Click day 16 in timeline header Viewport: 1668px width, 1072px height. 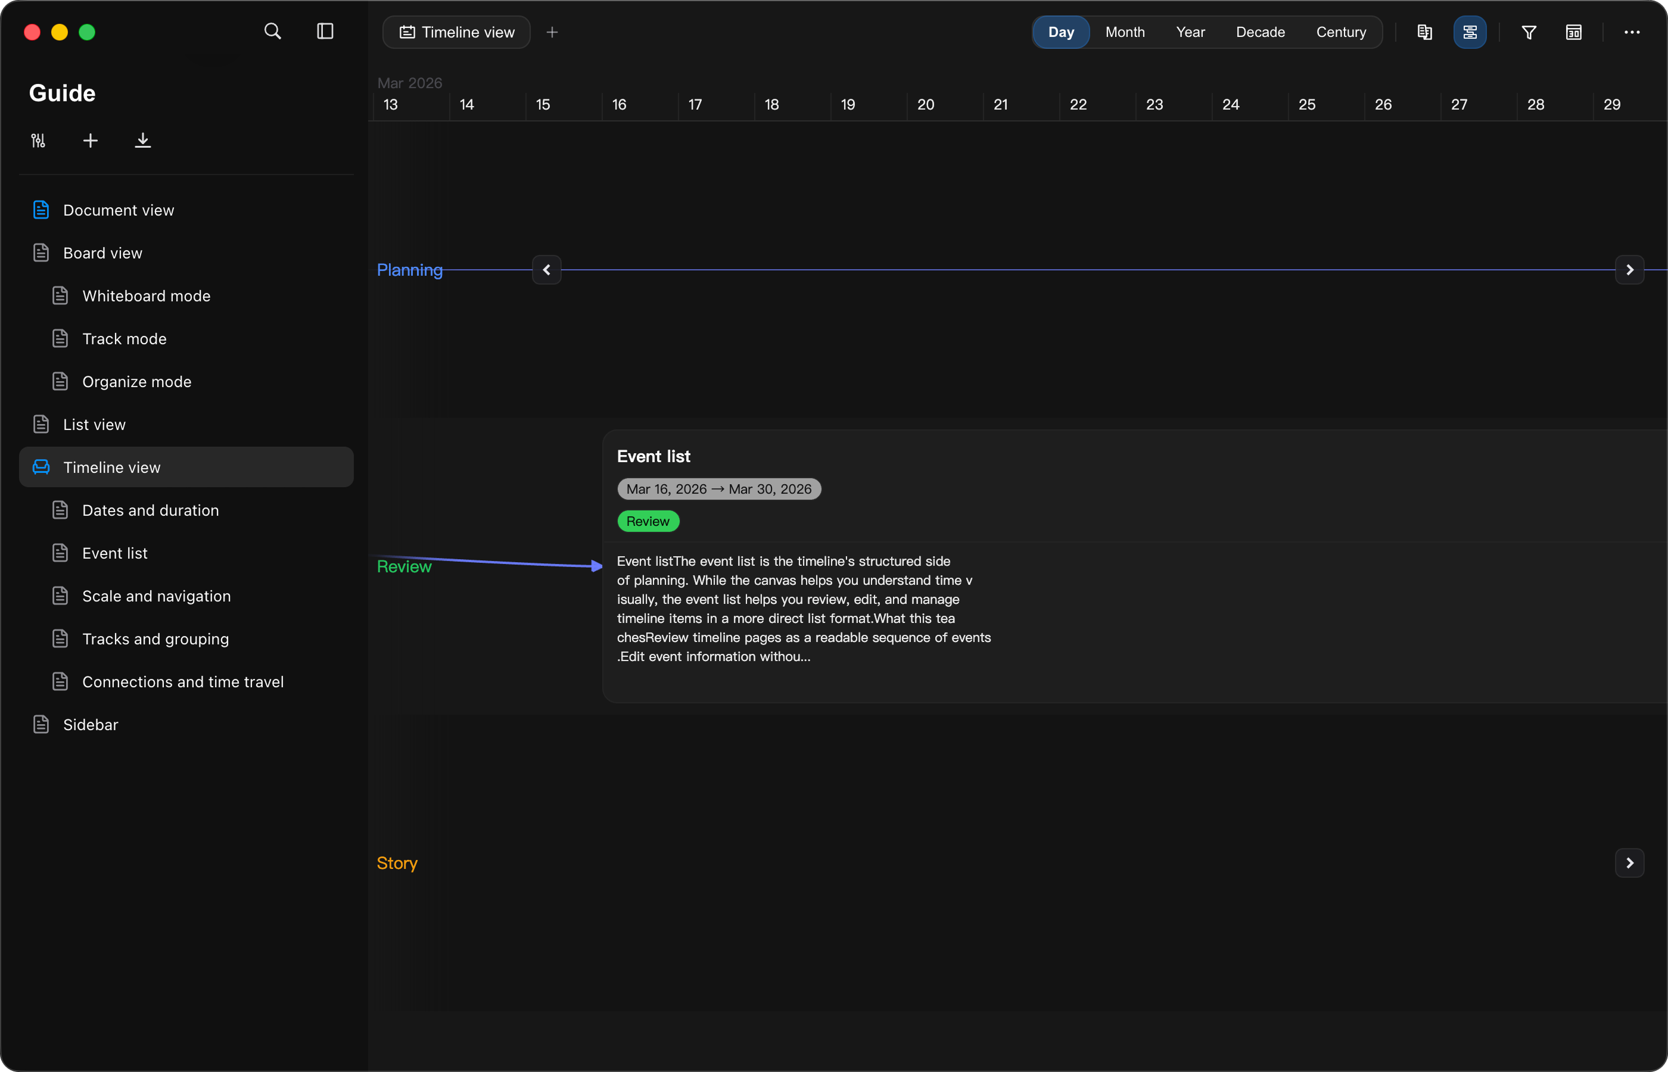pos(619,104)
